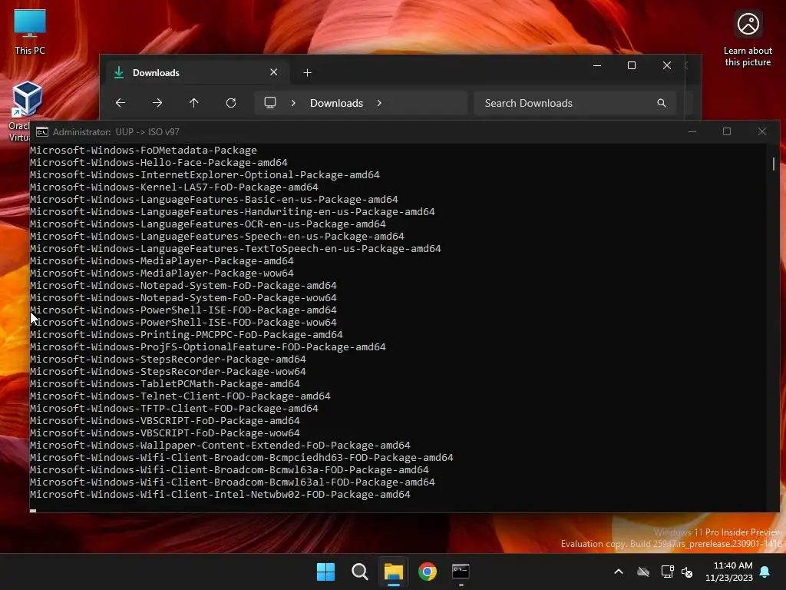This screenshot has width=786, height=590.
Task: Go back in File Explorer
Action: click(x=121, y=103)
